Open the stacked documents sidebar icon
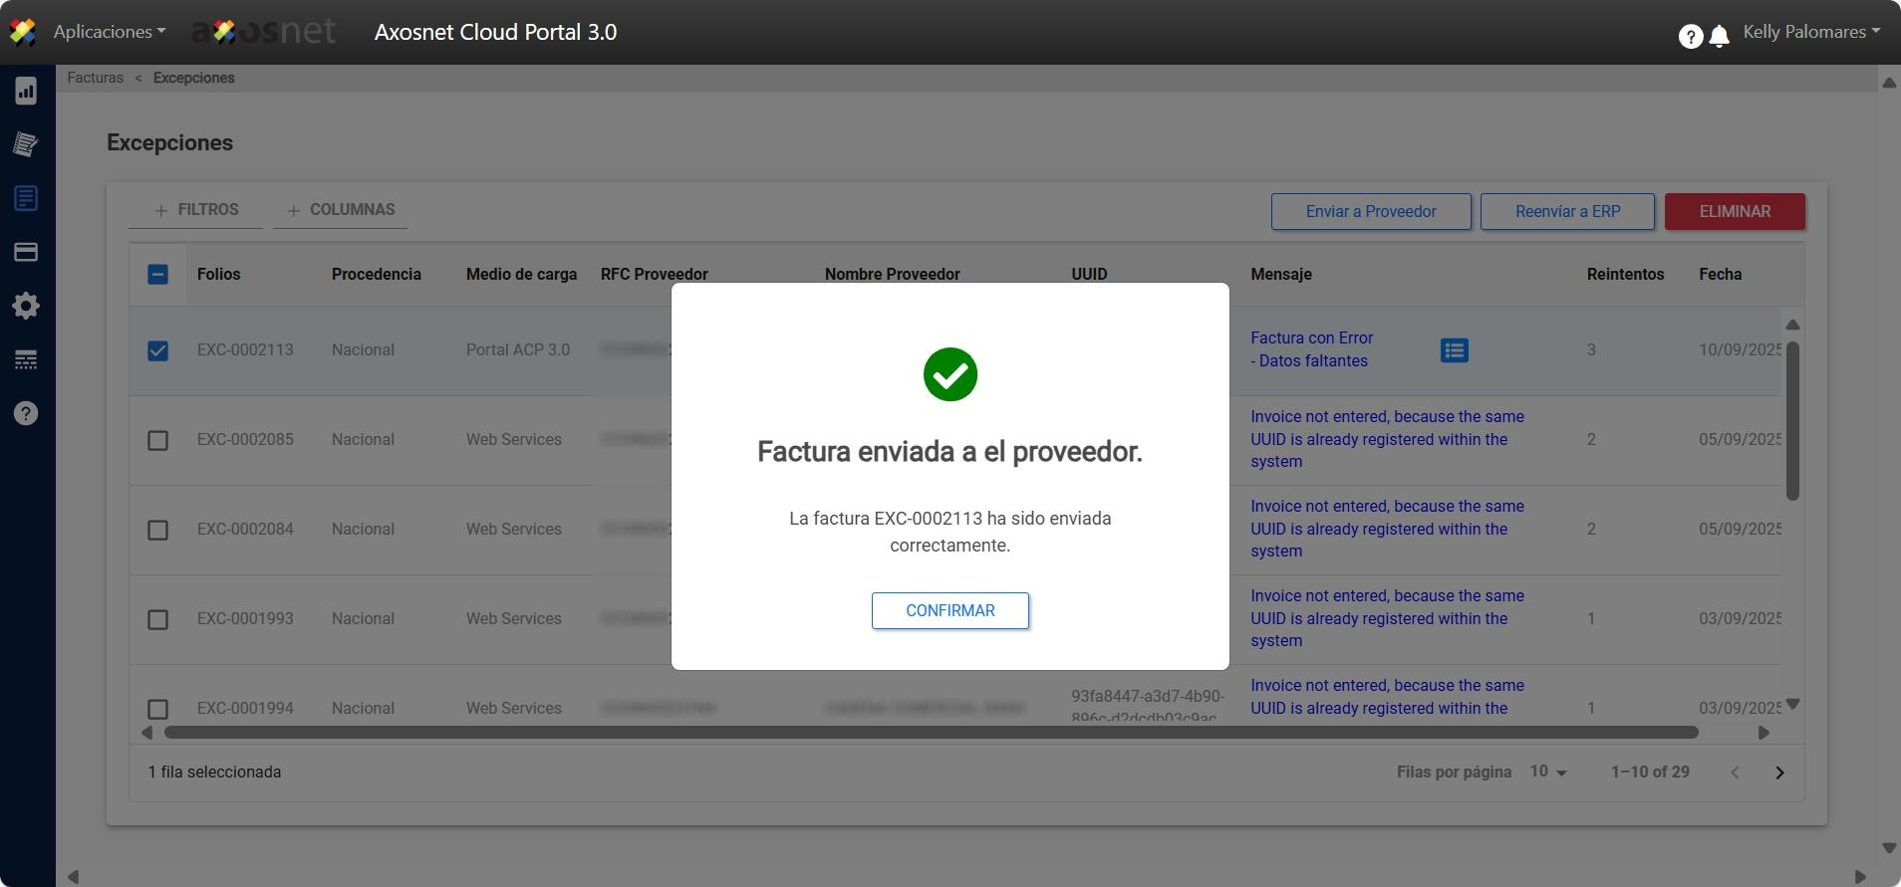 pyautogui.click(x=26, y=144)
